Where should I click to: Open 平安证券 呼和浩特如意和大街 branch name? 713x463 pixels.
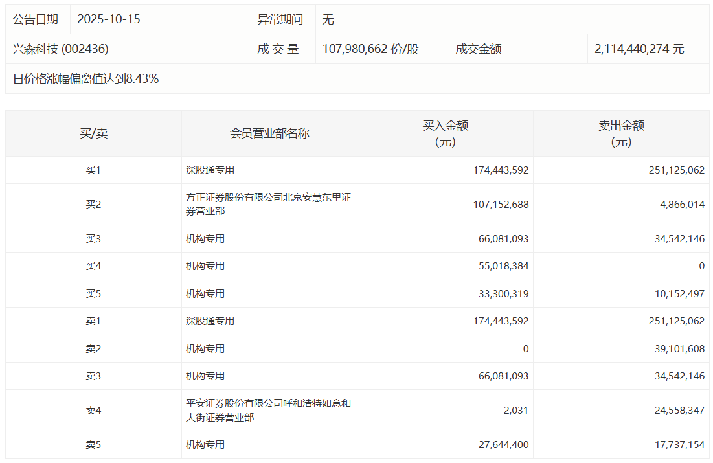[x=268, y=411]
